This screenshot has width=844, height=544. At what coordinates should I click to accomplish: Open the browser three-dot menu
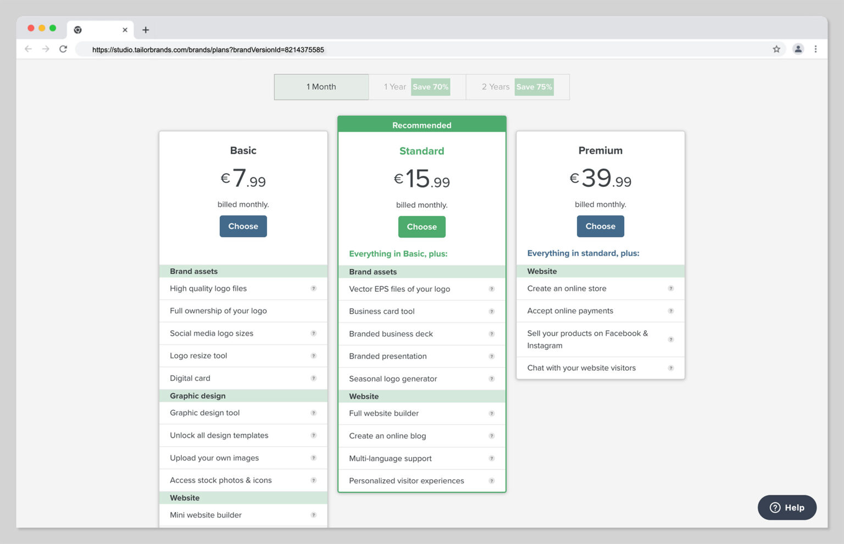tap(815, 49)
